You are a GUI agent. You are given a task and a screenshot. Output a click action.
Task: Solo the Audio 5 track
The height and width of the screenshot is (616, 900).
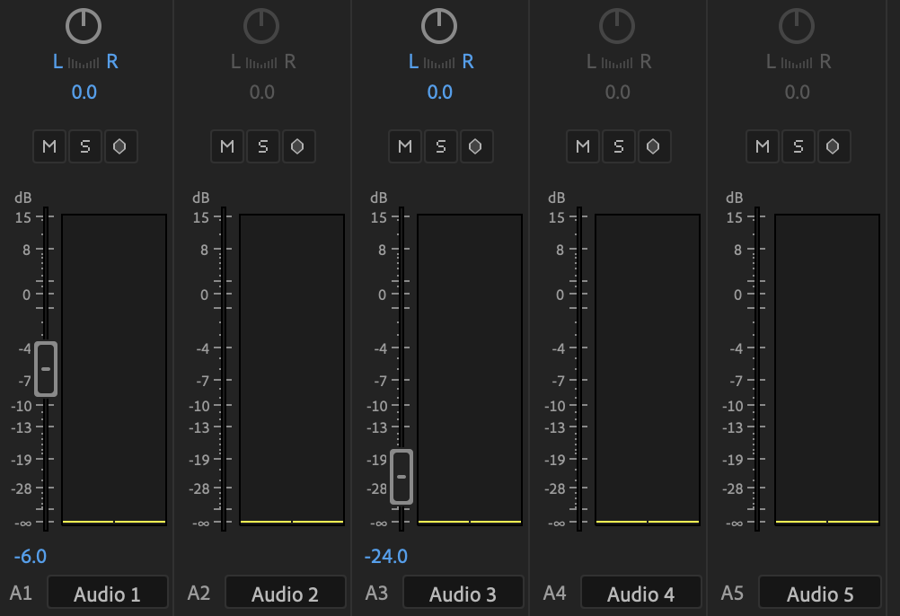point(798,145)
